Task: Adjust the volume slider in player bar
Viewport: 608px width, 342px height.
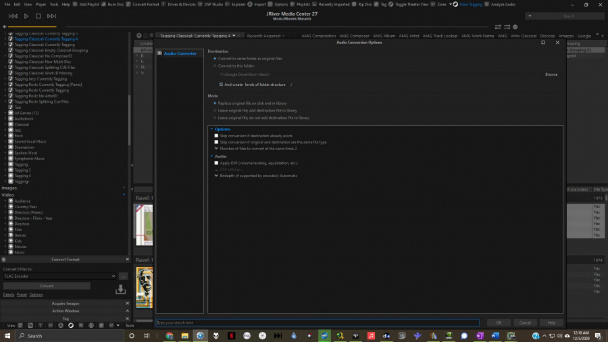Action: tap(32, 27)
